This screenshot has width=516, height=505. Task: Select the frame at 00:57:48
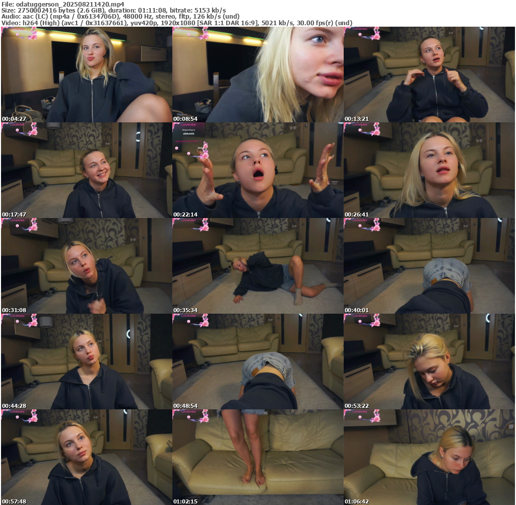(x=86, y=457)
